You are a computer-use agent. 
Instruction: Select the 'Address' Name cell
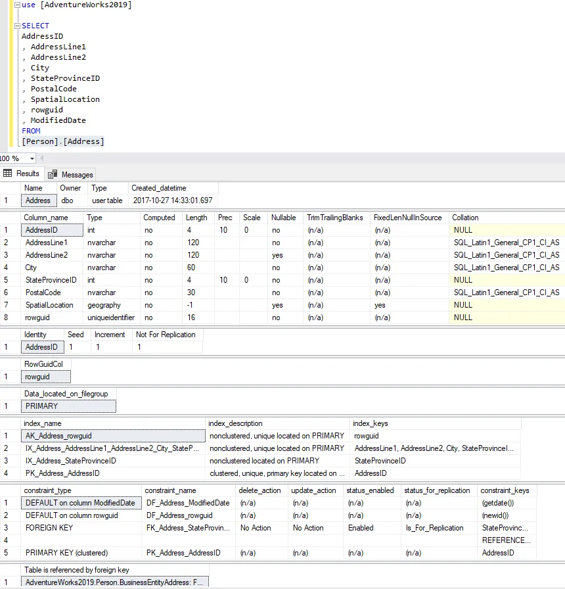click(x=39, y=200)
